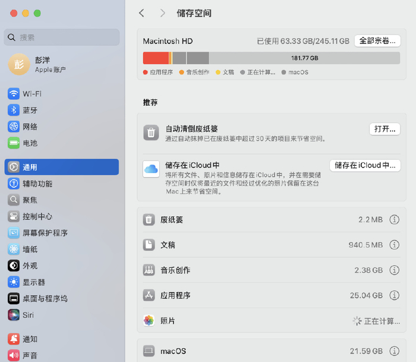
Task: Click the 181.77 GB free space segment
Action: (304, 58)
